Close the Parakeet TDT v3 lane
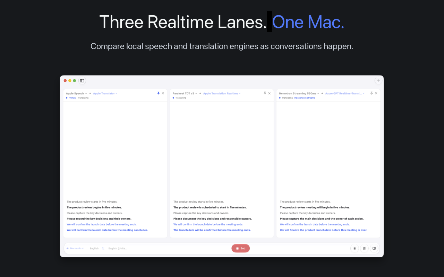 click(270, 93)
